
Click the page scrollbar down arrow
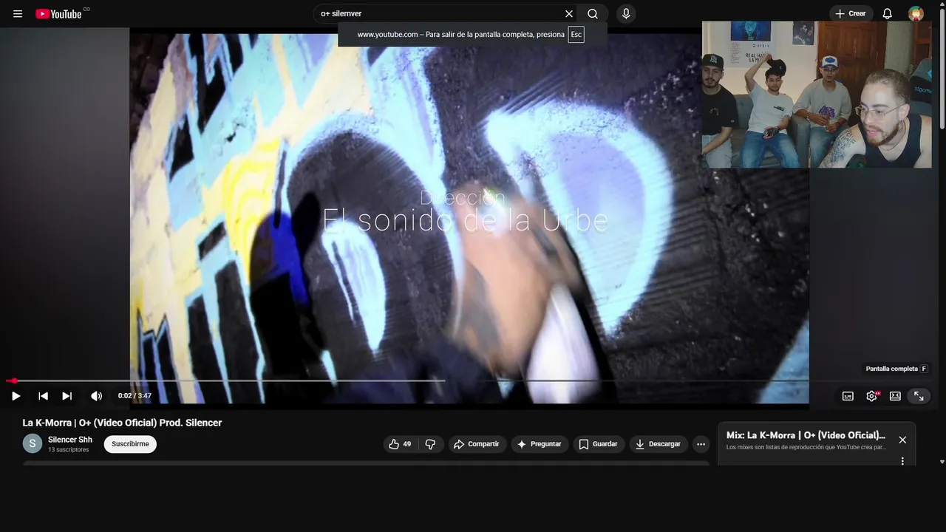click(942, 462)
